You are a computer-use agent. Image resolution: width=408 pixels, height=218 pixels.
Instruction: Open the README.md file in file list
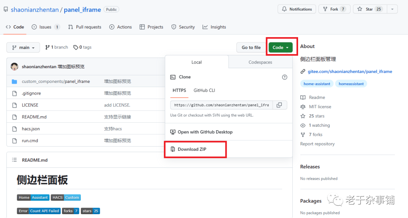[x=34, y=117]
